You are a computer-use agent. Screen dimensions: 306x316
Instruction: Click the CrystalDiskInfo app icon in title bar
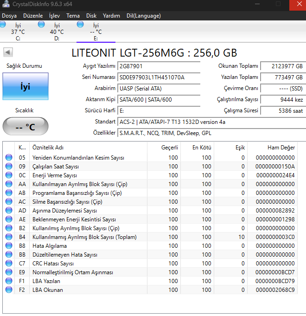click(6, 4)
